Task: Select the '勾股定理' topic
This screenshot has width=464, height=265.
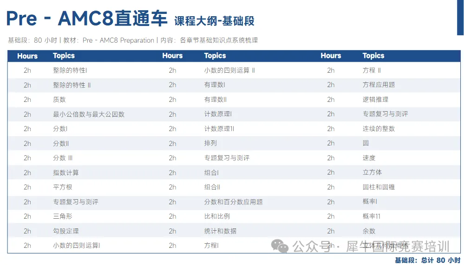Action: click(66, 231)
